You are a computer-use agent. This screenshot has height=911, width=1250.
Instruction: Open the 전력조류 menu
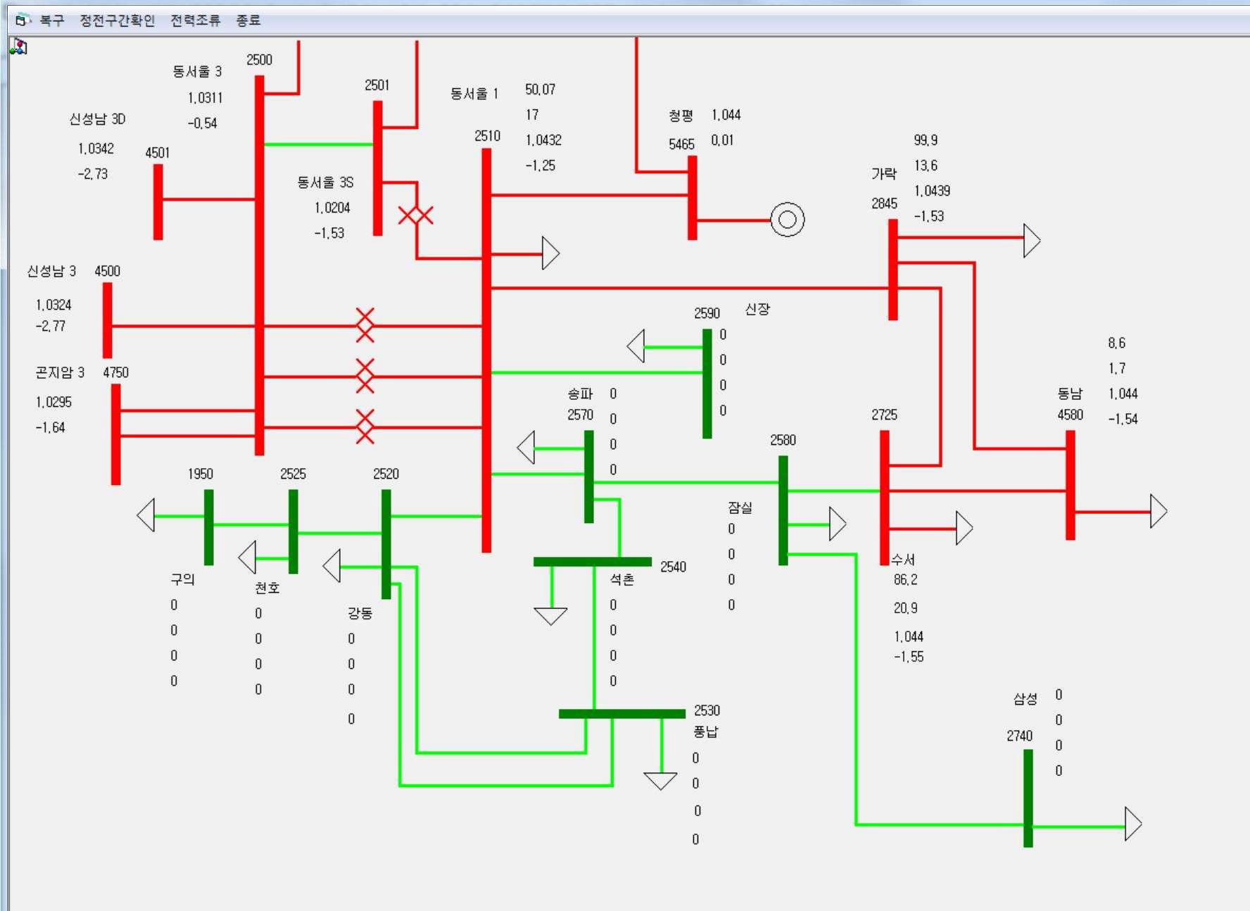coord(195,20)
